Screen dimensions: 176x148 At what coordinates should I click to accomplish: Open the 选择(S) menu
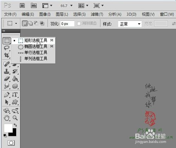[x=80, y=14]
